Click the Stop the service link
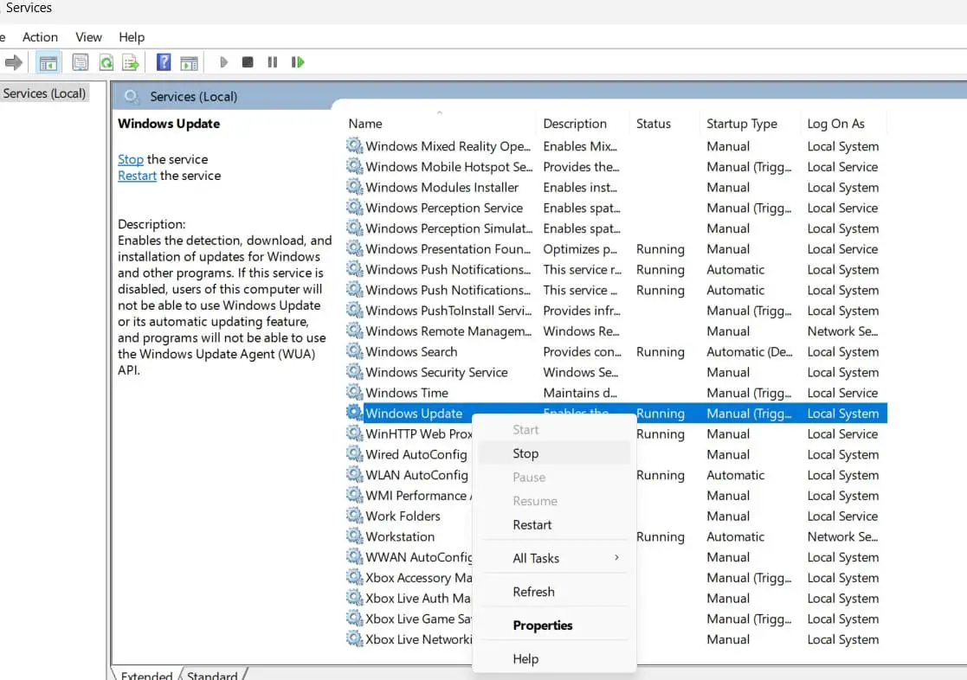967x680 pixels. [131, 159]
